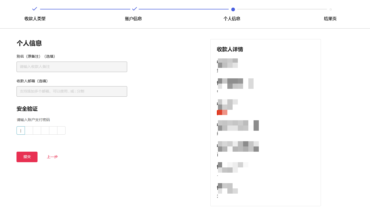Click the checkmark icon above 收款人类型
Image resolution: width=370 pixels, height=213 pixels.
[x=35, y=9]
